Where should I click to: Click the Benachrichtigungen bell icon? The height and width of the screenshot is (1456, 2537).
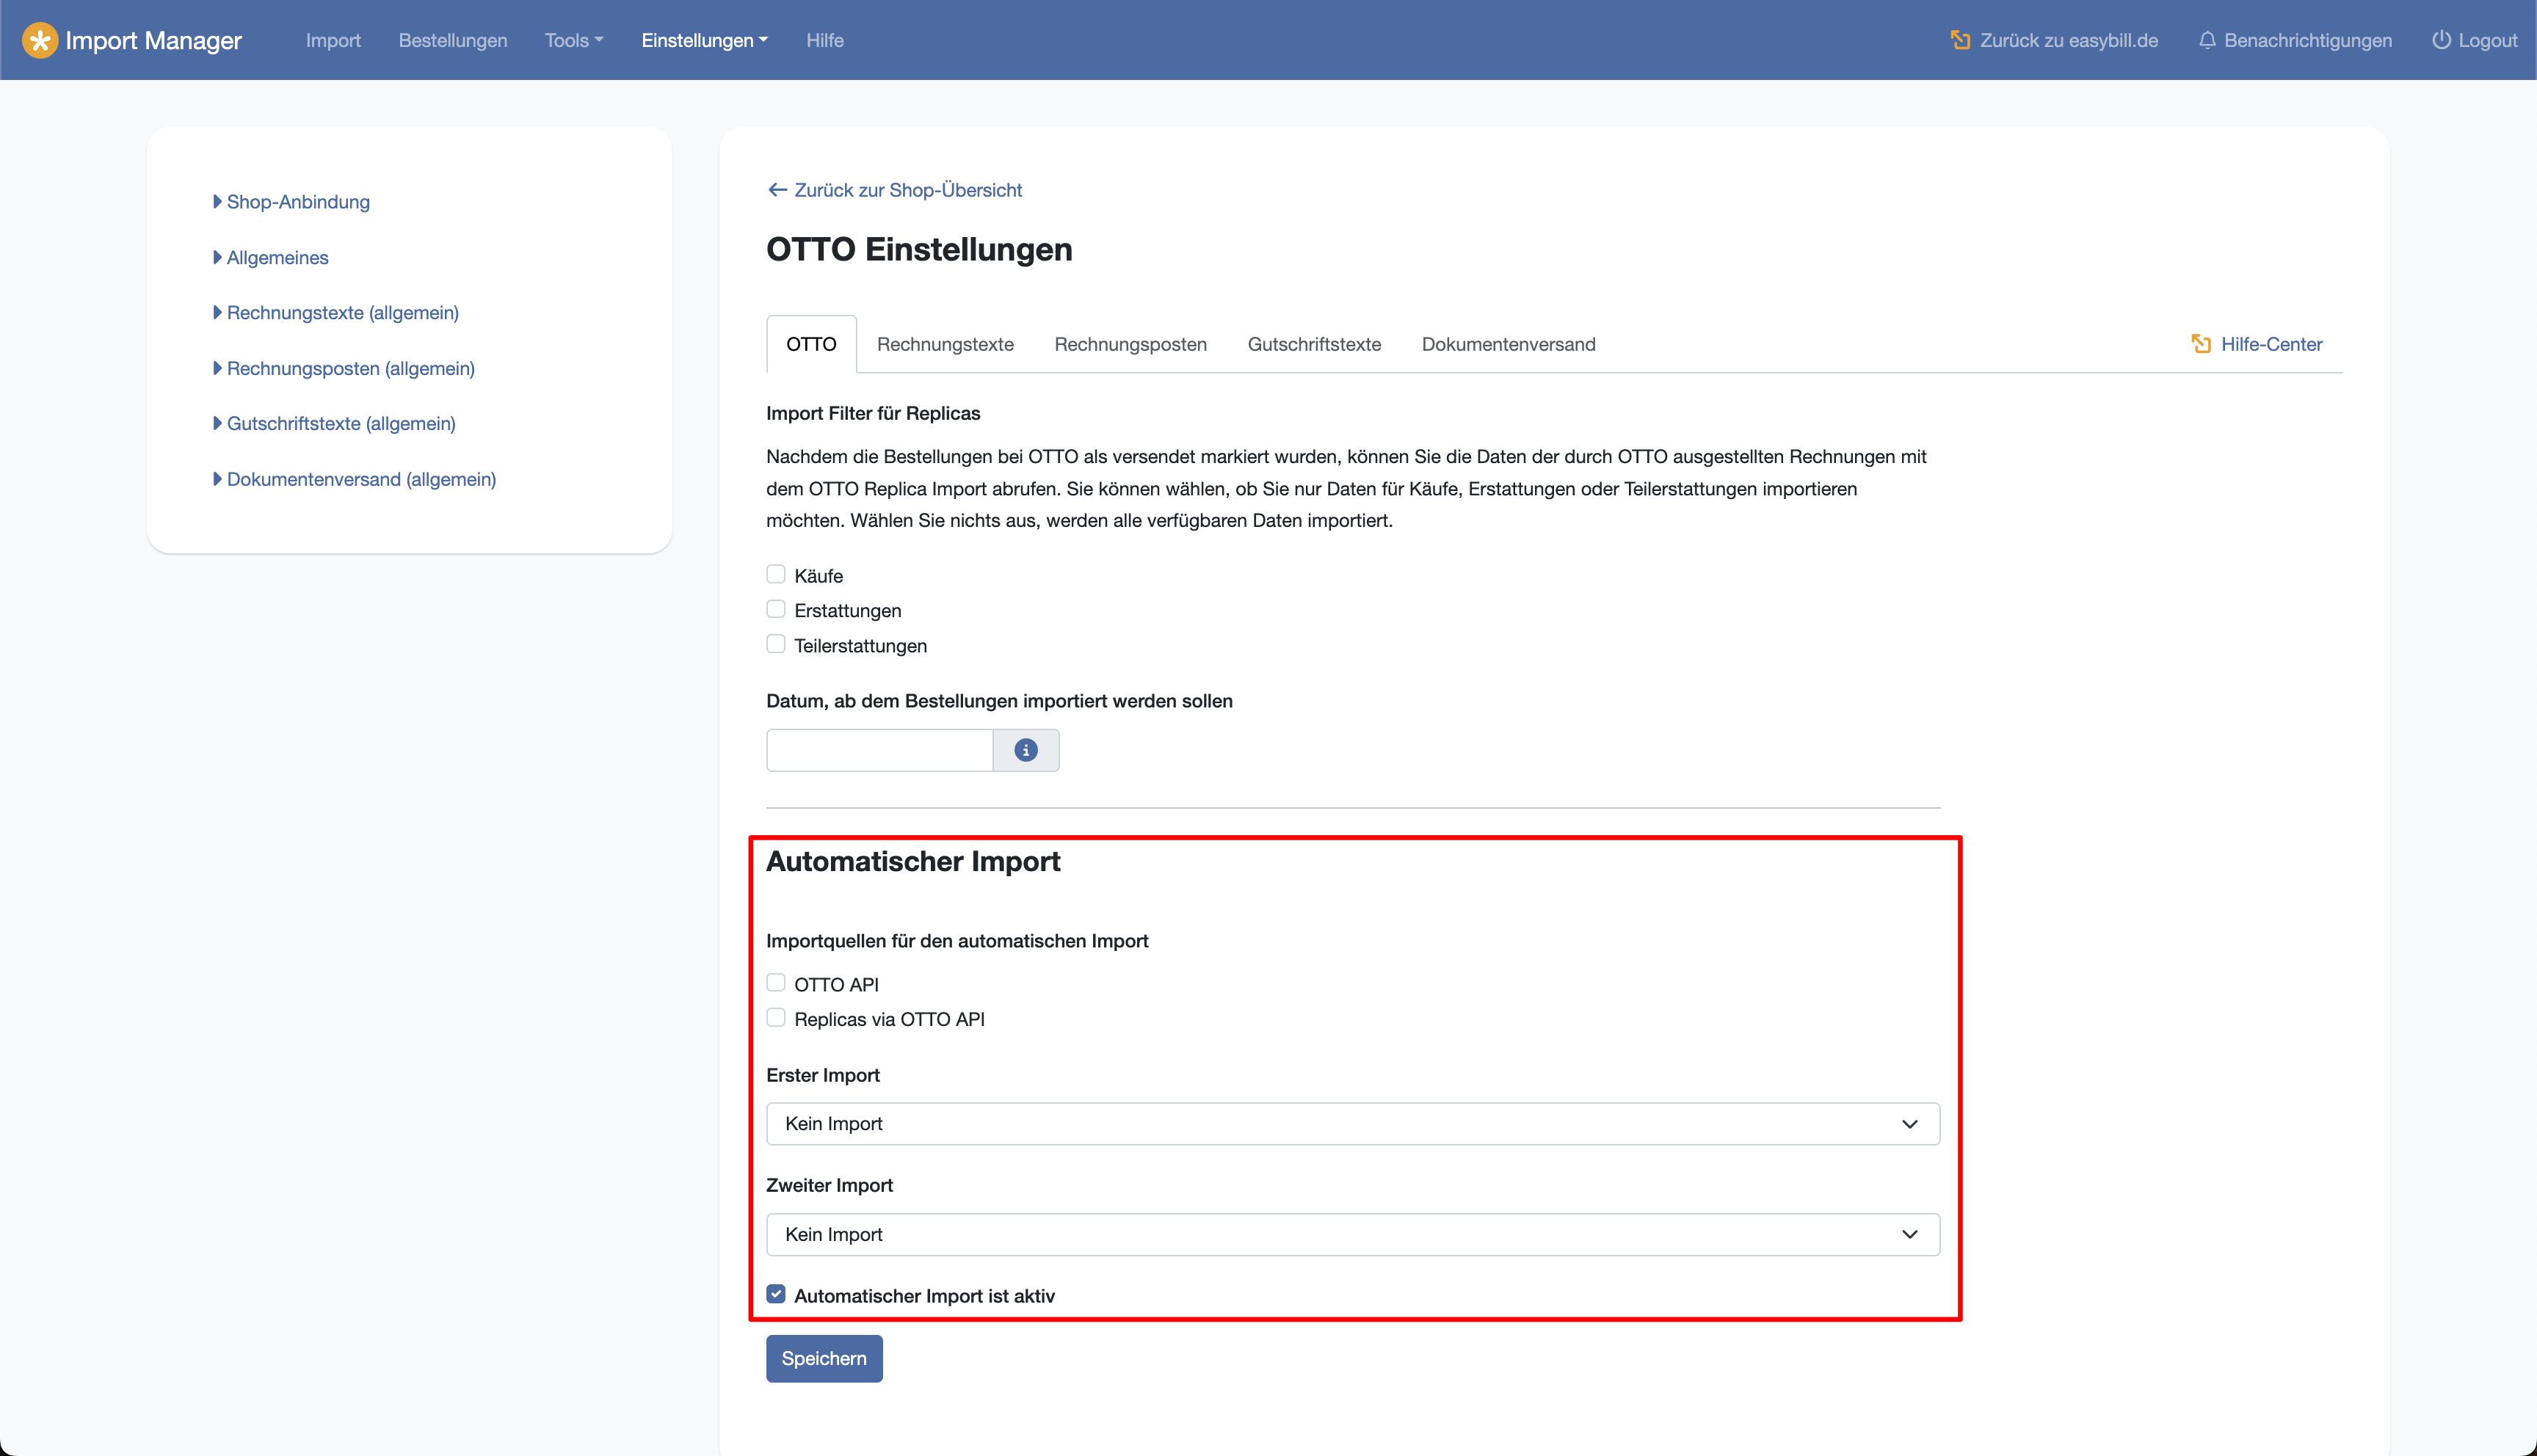pyautogui.click(x=2206, y=40)
